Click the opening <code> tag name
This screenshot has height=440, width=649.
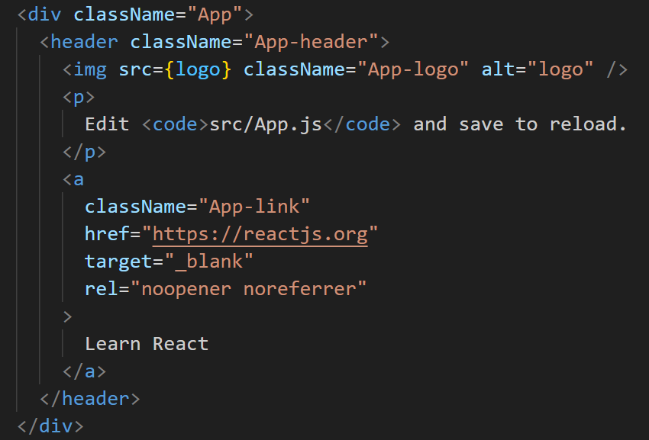tap(175, 124)
